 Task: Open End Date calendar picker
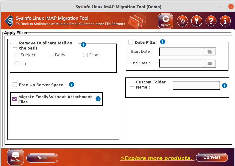[210, 63]
